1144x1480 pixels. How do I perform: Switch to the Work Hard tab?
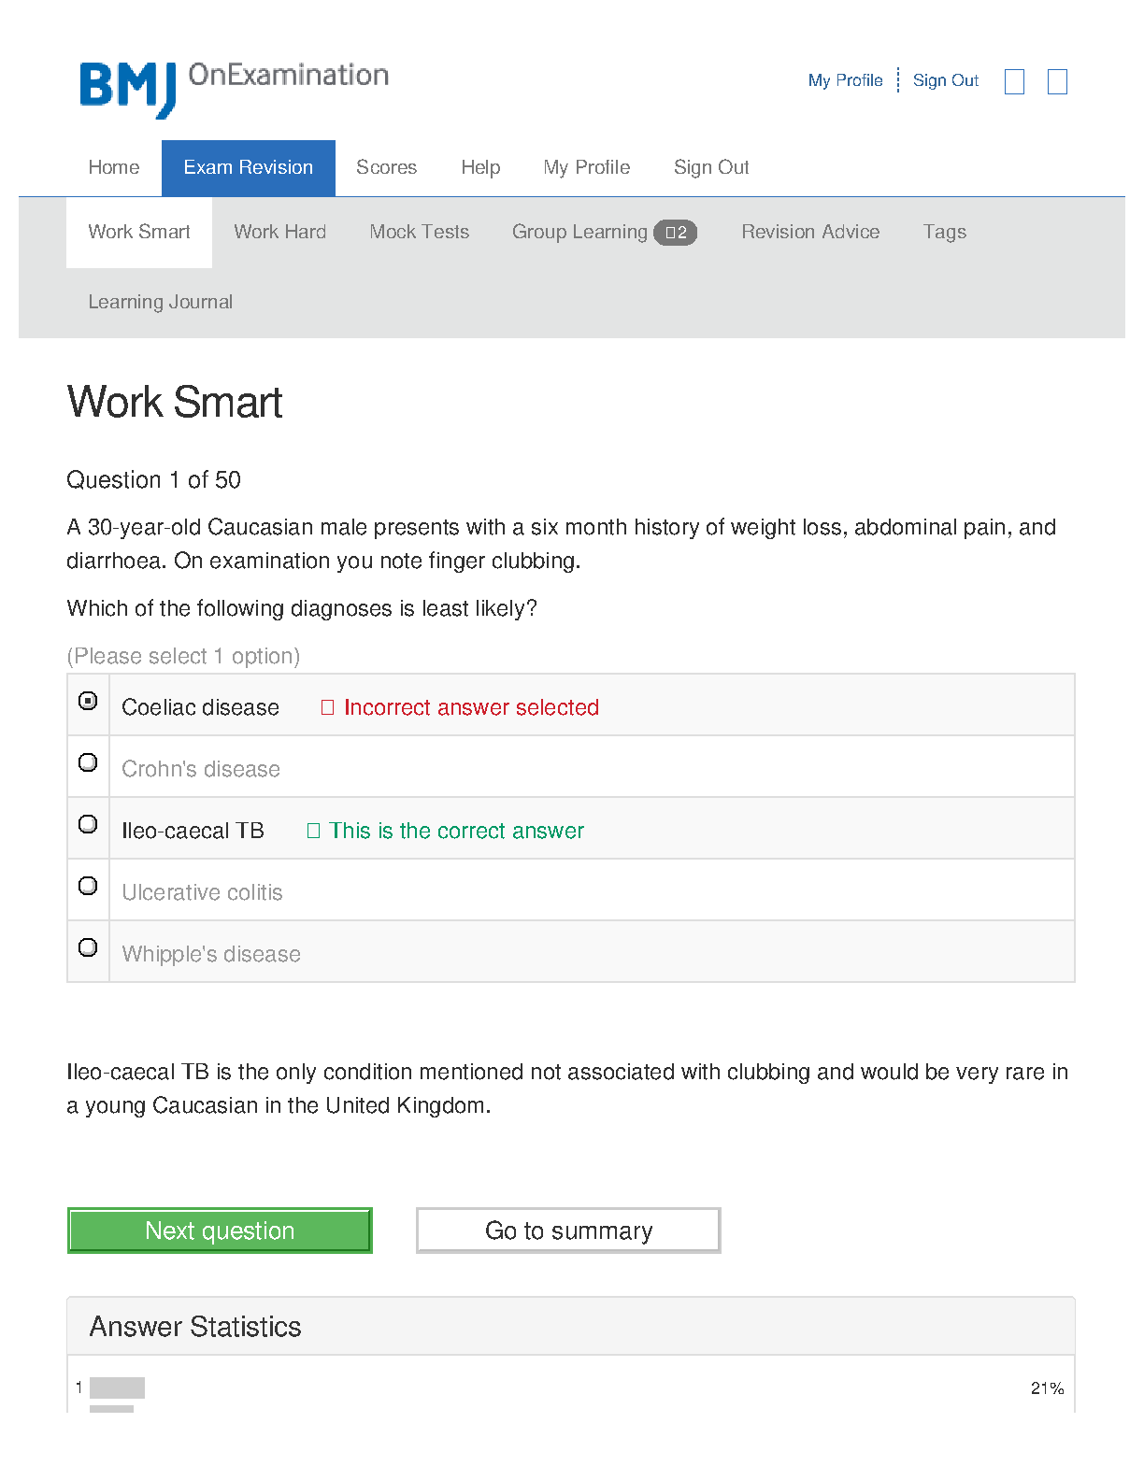click(279, 233)
